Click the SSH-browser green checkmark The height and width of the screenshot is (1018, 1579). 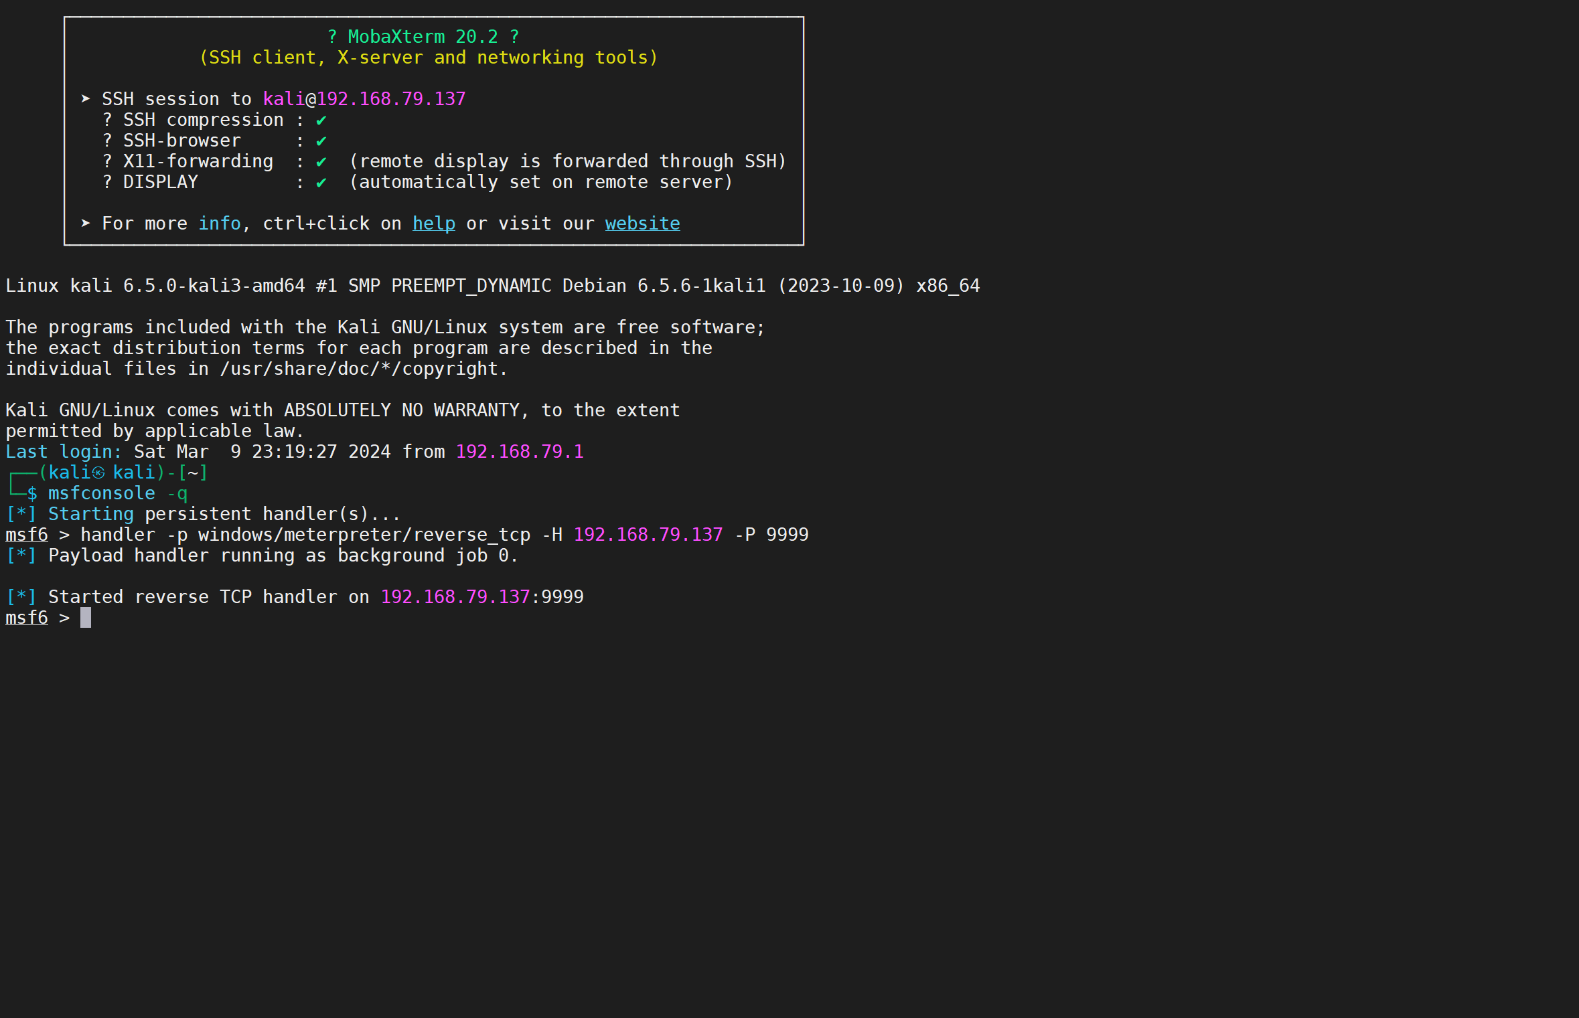pyautogui.click(x=321, y=141)
